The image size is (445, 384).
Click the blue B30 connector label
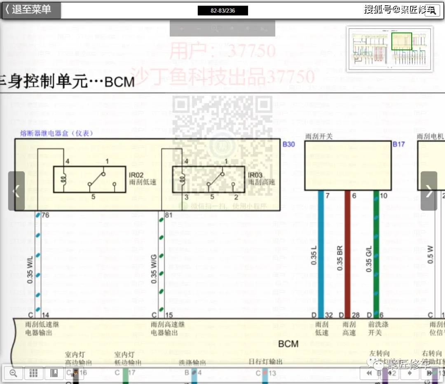(288, 144)
